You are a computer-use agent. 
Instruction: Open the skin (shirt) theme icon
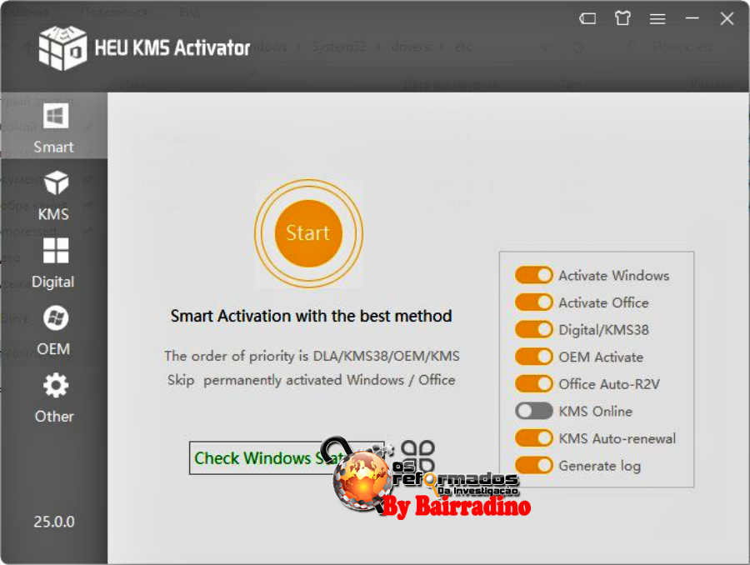[x=622, y=18]
